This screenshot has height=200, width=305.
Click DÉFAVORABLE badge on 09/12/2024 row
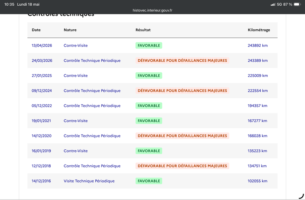(182, 91)
